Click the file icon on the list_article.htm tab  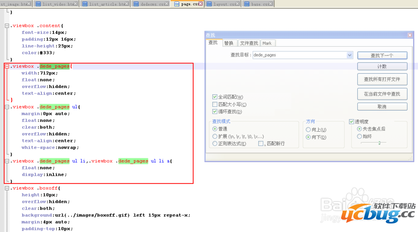85,4
